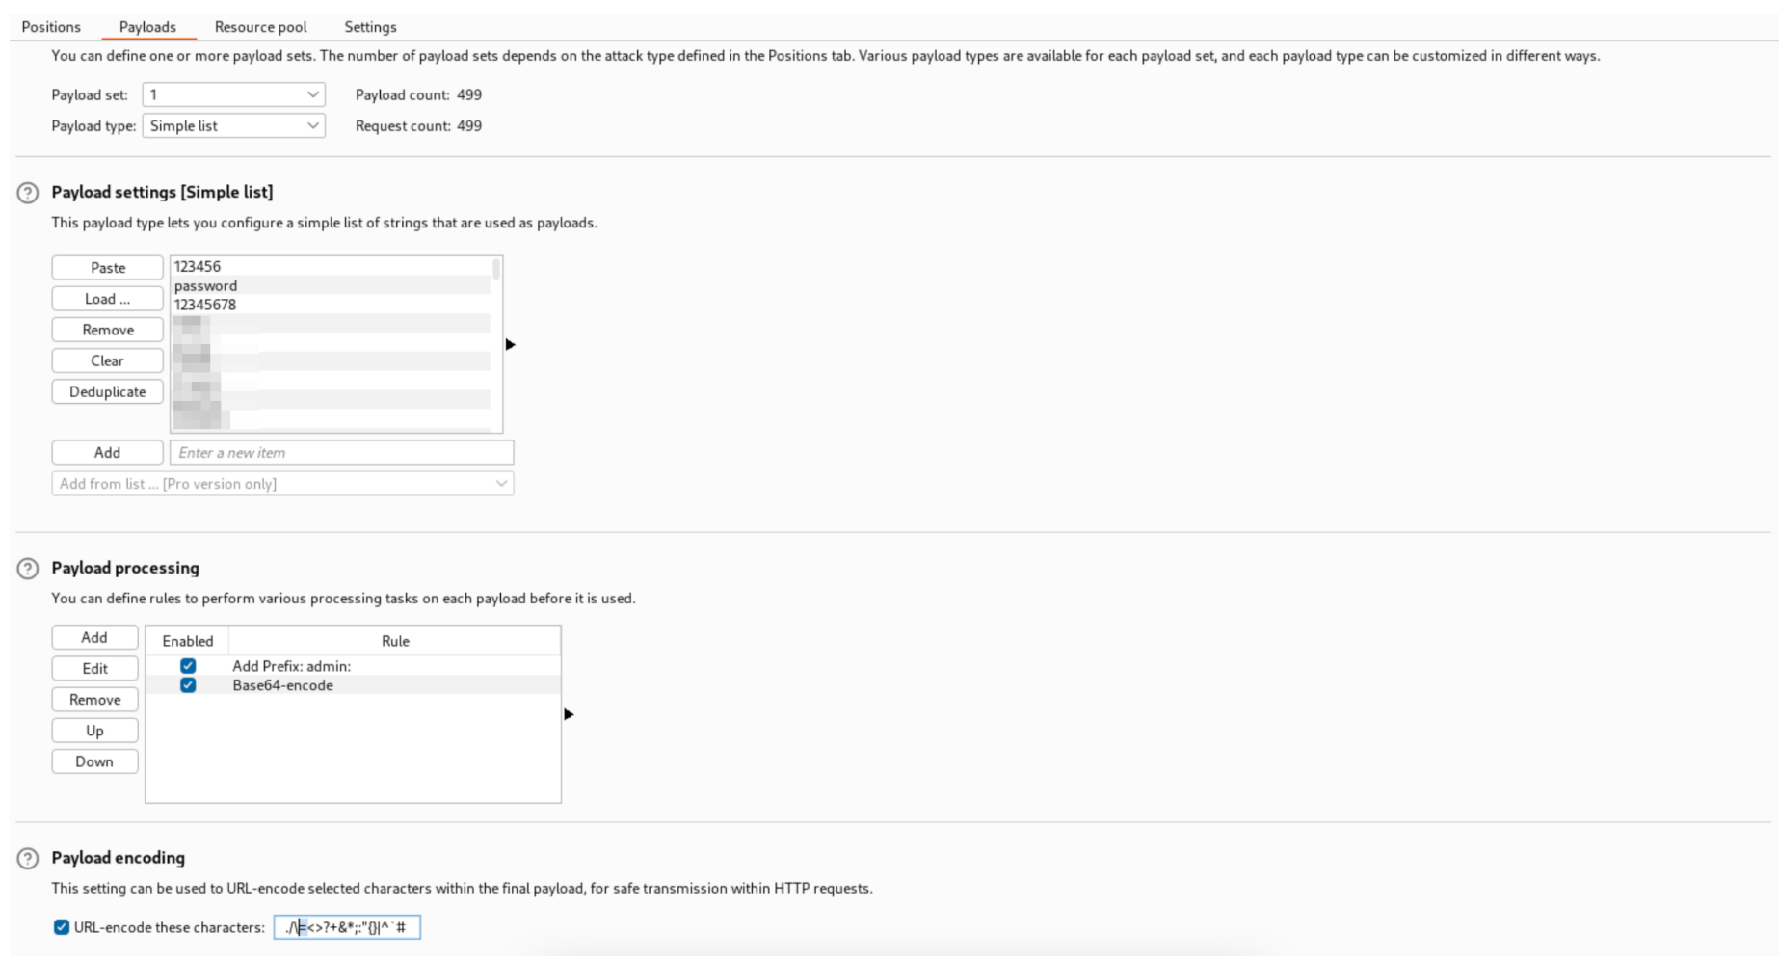Expand the Payload type dropdown
This screenshot has width=1779, height=961.
(x=233, y=126)
